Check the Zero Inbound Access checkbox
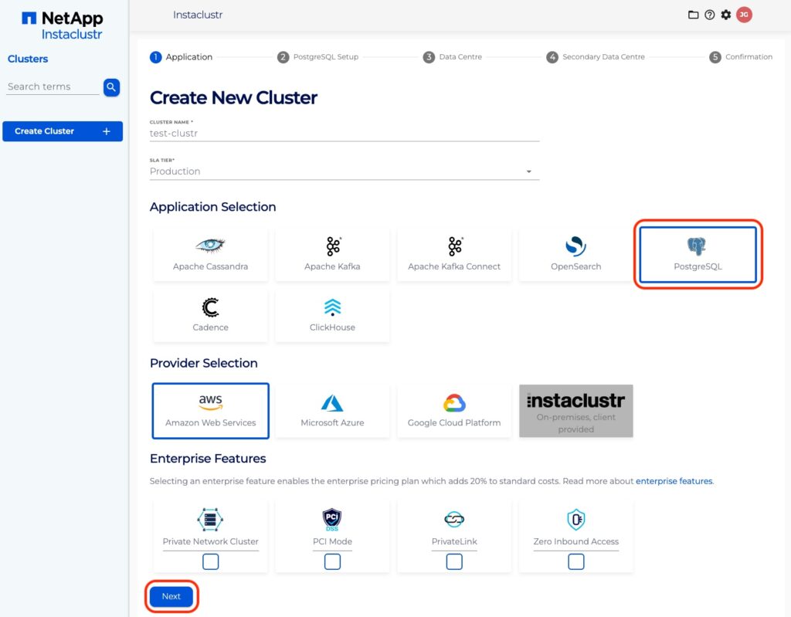Viewport: 791px width, 617px height. point(575,562)
